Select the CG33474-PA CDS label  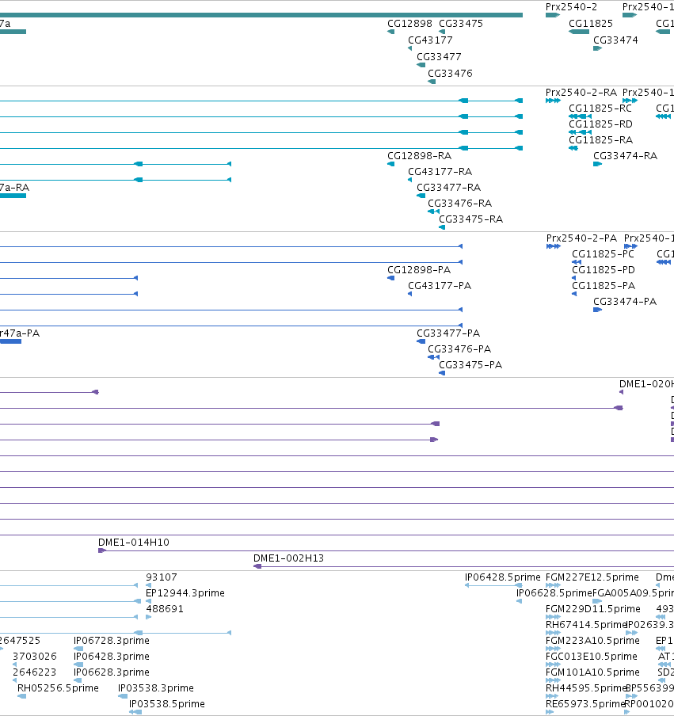coord(625,302)
